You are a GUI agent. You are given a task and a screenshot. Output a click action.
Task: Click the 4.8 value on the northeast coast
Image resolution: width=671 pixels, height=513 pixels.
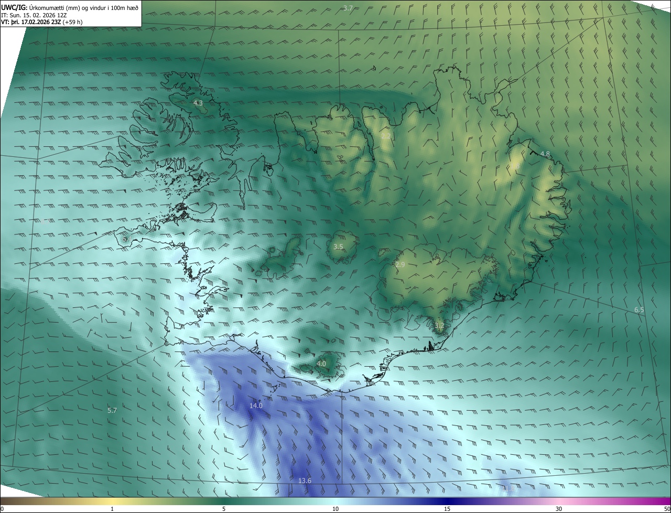(x=545, y=154)
